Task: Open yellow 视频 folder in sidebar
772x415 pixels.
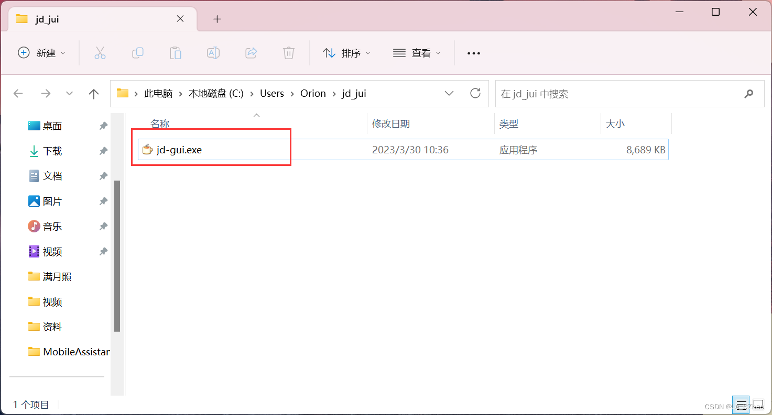Action: click(52, 302)
